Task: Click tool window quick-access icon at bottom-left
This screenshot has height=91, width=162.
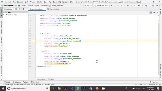Action: tap(2, 85)
